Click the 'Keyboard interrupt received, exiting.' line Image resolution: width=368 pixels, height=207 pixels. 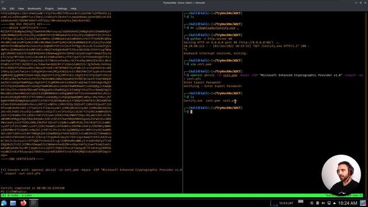pos(215,53)
